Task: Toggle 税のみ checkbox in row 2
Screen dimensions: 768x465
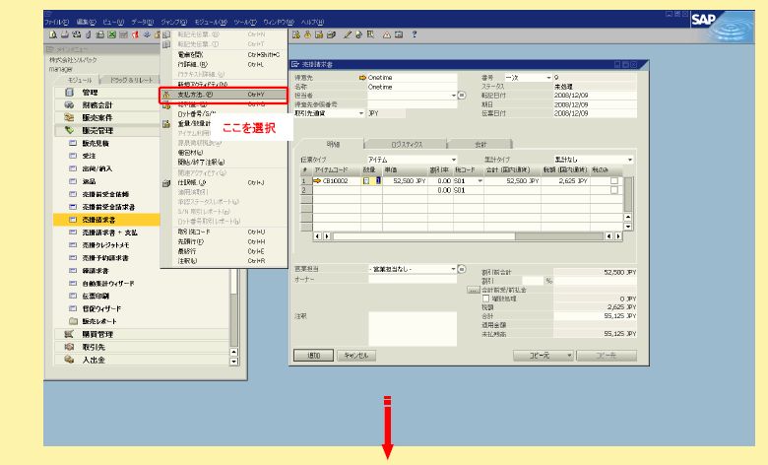Action: (x=613, y=190)
